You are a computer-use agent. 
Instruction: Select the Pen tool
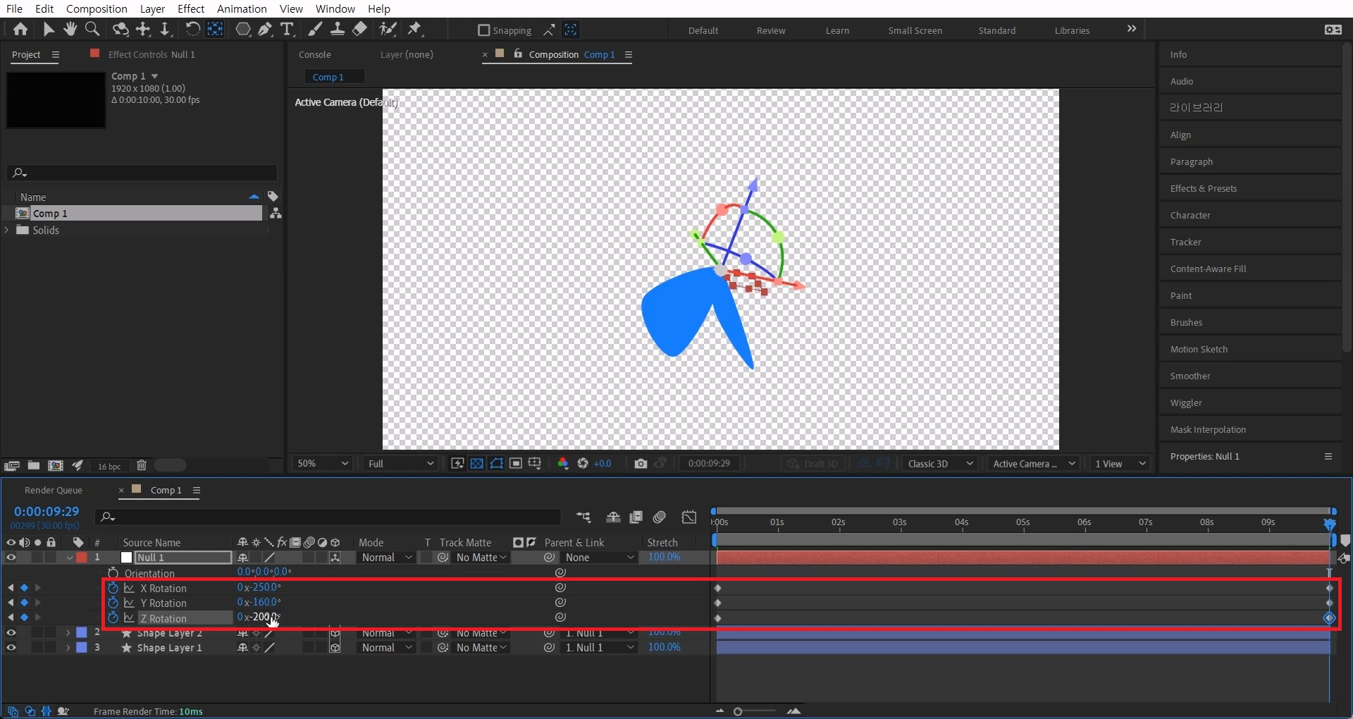(x=265, y=29)
